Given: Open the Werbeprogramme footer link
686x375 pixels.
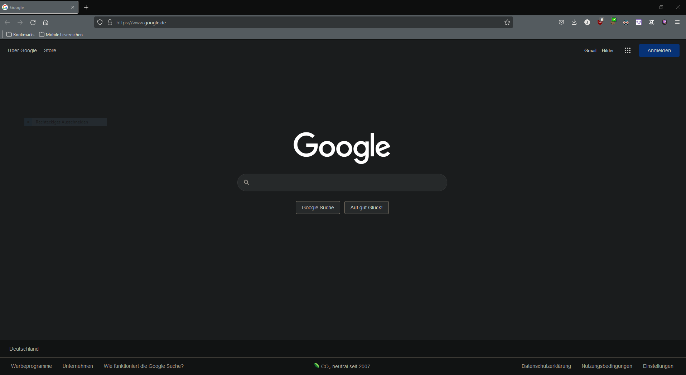Looking at the screenshot, I should tap(32, 366).
